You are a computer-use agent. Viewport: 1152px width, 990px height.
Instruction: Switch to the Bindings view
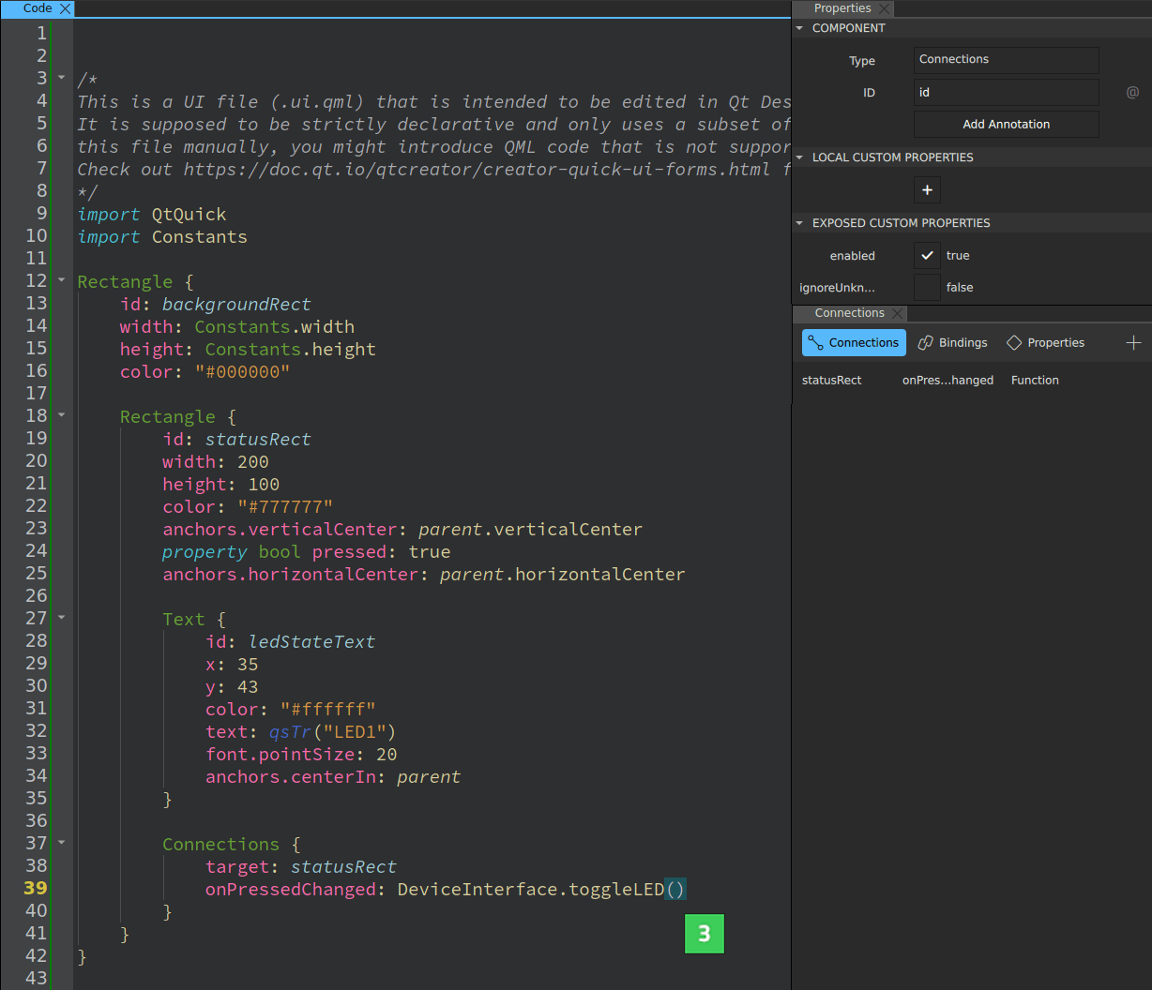(x=952, y=342)
